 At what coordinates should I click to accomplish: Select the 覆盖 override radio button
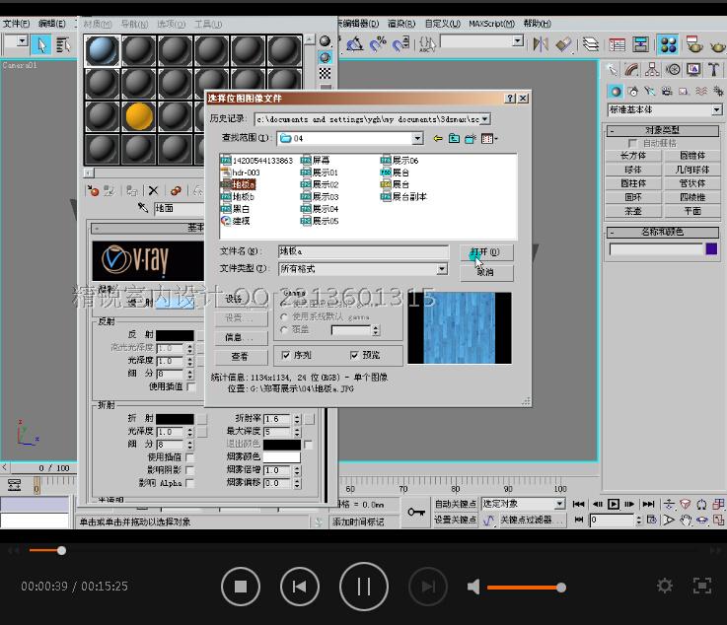pyautogui.click(x=284, y=329)
